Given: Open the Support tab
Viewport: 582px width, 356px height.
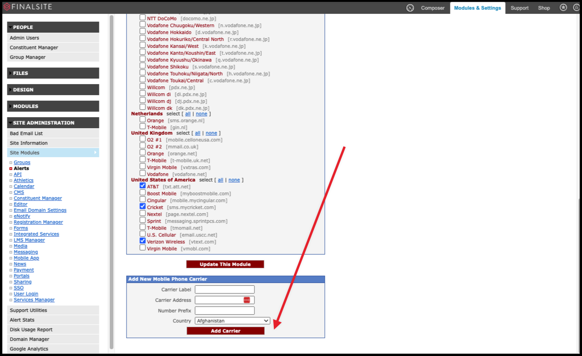Looking at the screenshot, I should pos(519,8).
